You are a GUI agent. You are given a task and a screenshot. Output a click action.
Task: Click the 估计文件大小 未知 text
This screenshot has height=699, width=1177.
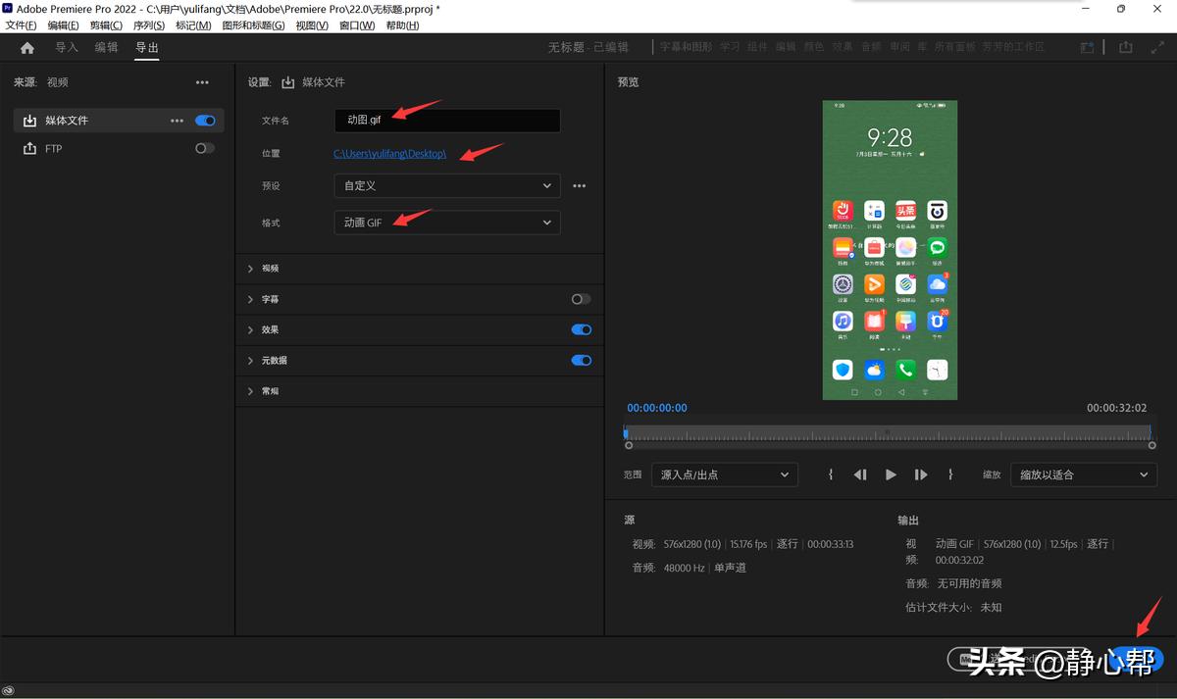953,608
